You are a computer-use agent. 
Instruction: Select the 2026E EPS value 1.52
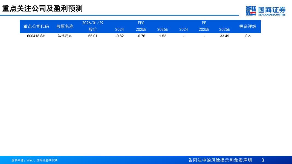[163, 36]
